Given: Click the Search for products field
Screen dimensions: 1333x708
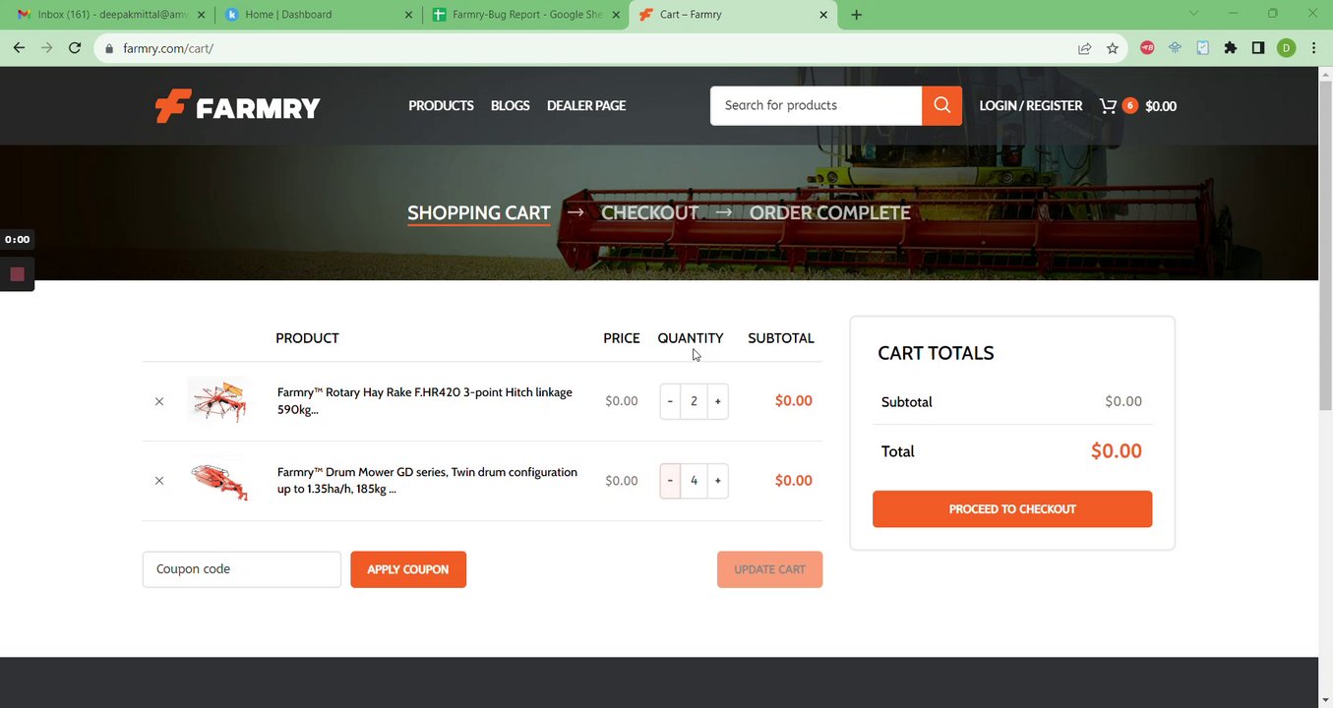Looking at the screenshot, I should (x=817, y=106).
